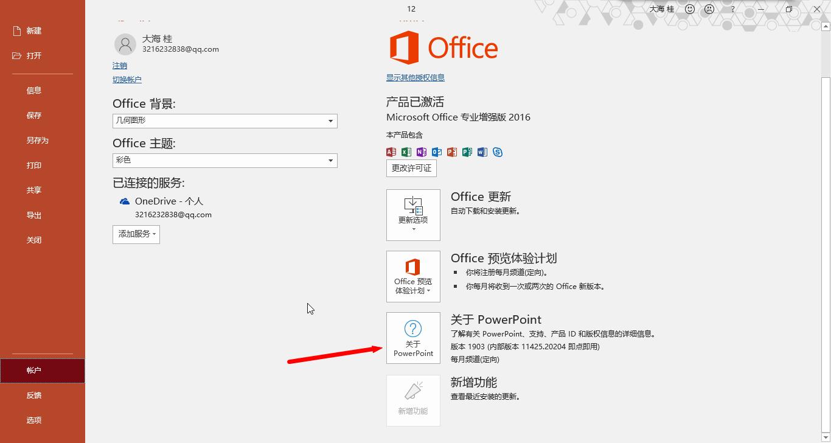Click the 新增功能 megaphone button
The width and height of the screenshot is (831, 443).
pos(413,400)
